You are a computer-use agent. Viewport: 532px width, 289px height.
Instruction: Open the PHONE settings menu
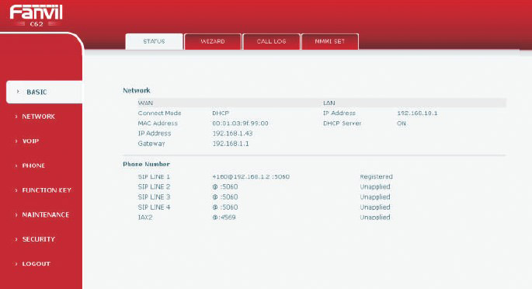click(33, 165)
